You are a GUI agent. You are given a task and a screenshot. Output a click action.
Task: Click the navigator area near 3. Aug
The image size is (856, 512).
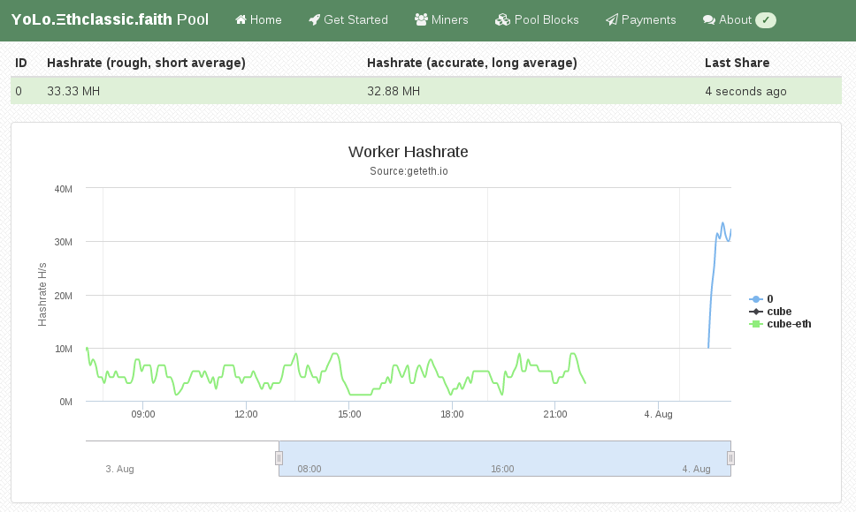pos(119,469)
